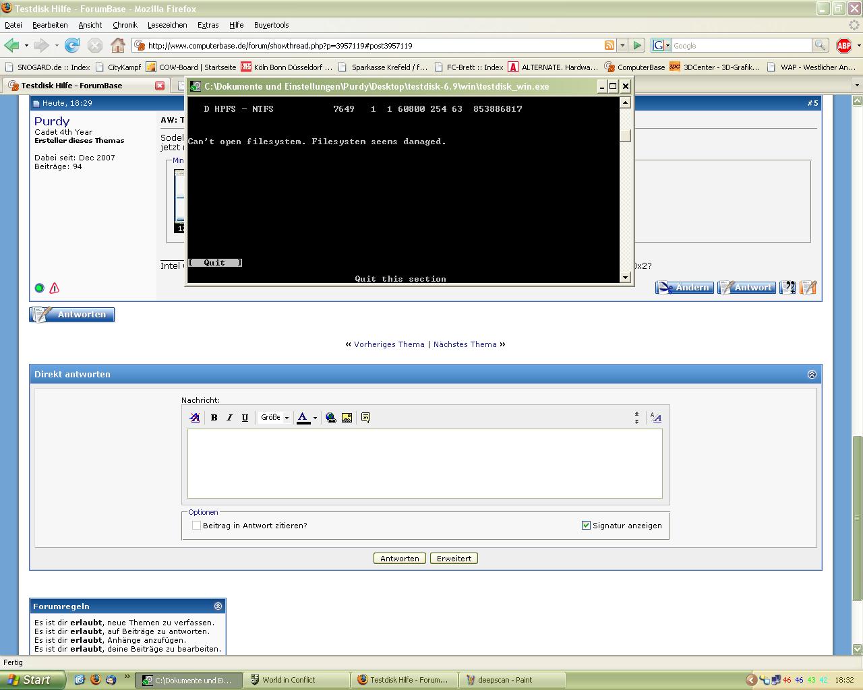
Task: Click the RSS feed icon in address bar
Action: [609, 45]
